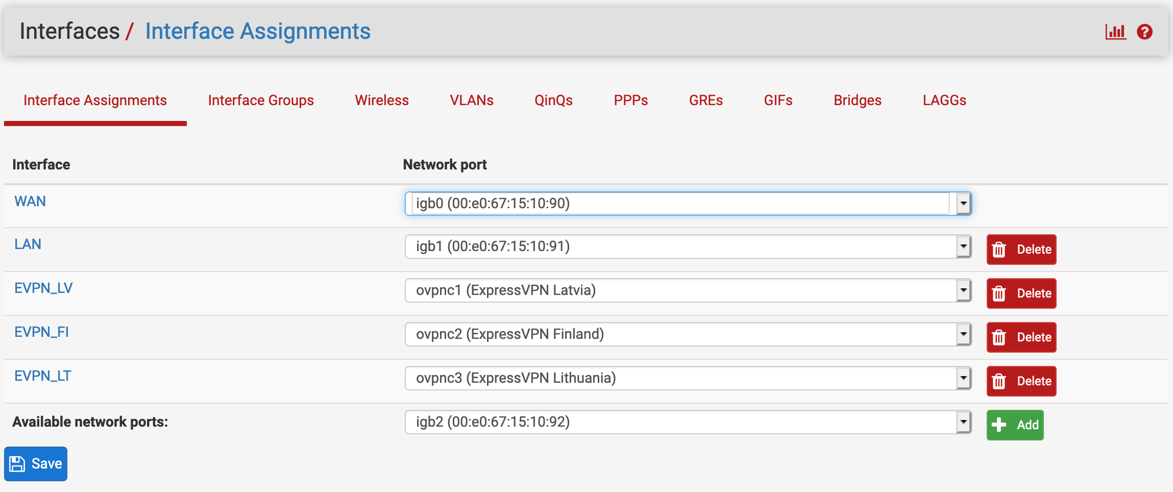Add igb2 as a new interface
Image resolution: width=1173 pixels, height=492 pixels.
(x=1015, y=425)
